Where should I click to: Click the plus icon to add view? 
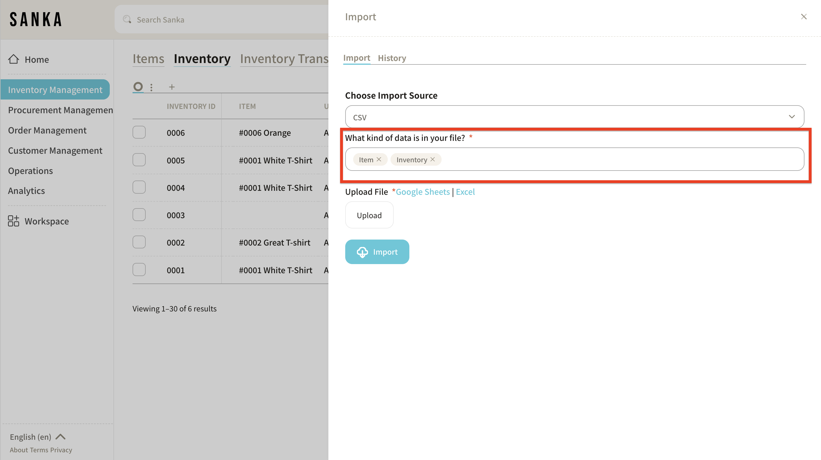[x=172, y=87]
